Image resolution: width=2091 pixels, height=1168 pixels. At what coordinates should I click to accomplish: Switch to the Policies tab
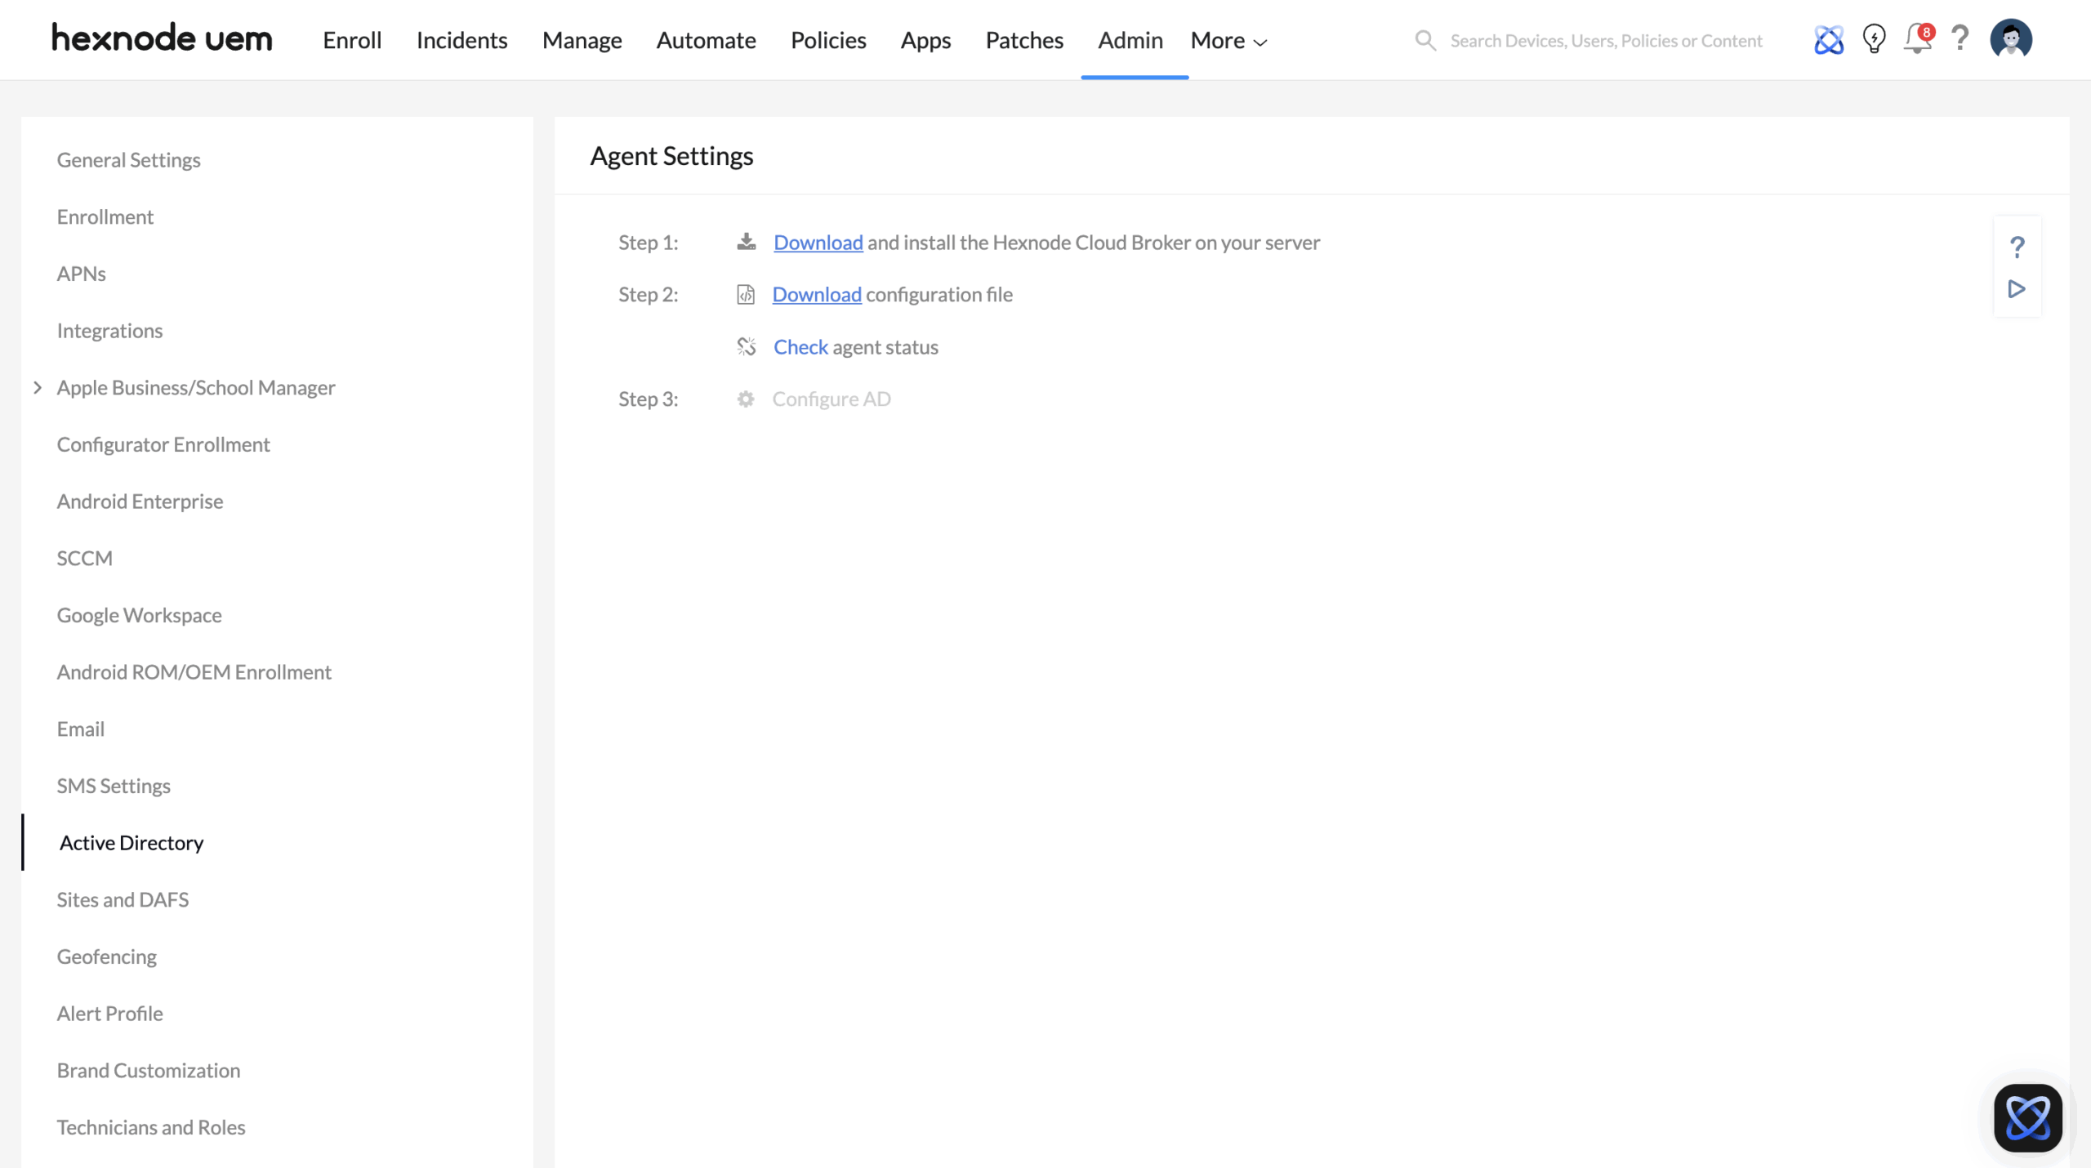827,40
